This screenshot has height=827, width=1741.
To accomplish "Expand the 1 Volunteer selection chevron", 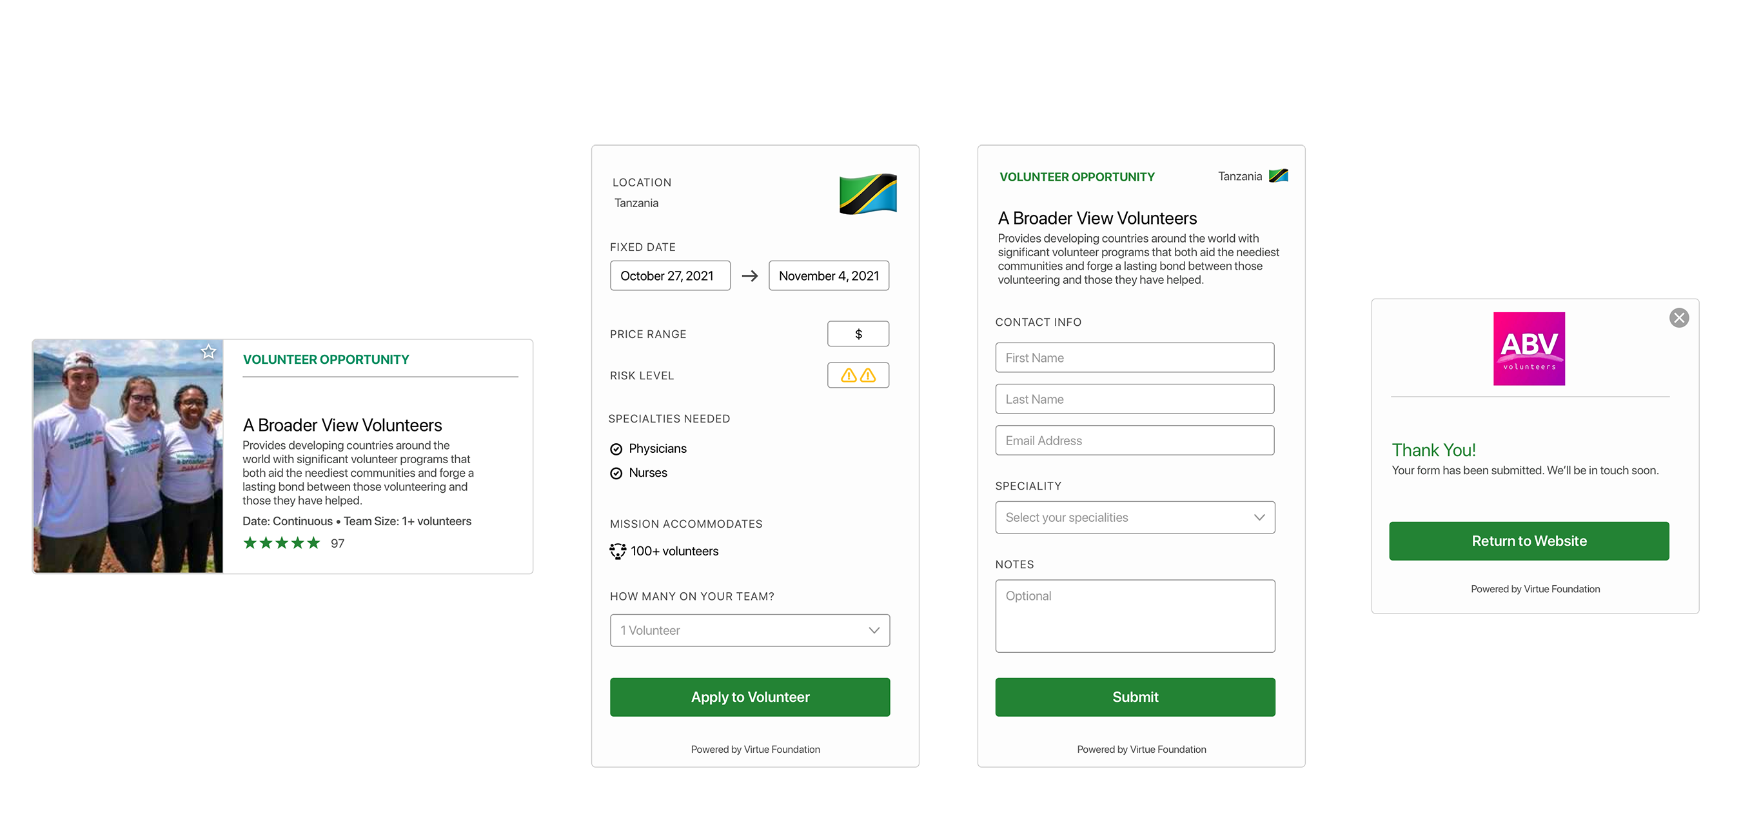I will click(x=874, y=630).
